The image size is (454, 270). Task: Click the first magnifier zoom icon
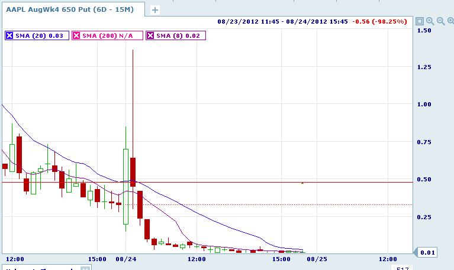pyautogui.click(x=430, y=21)
